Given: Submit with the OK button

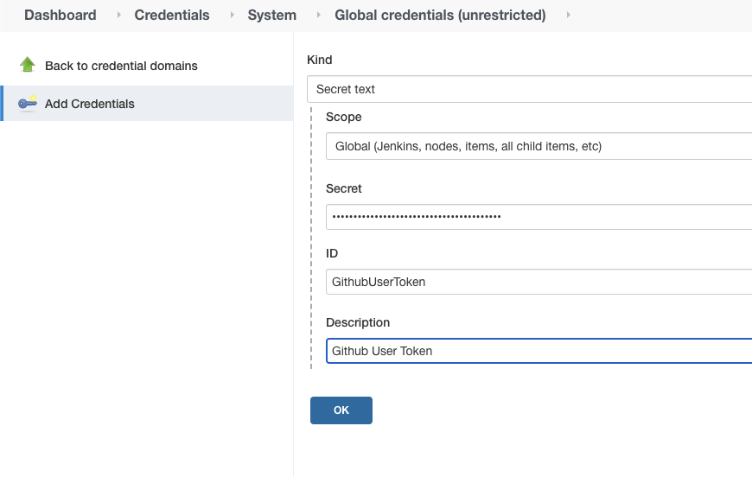Looking at the screenshot, I should pyautogui.click(x=341, y=410).
